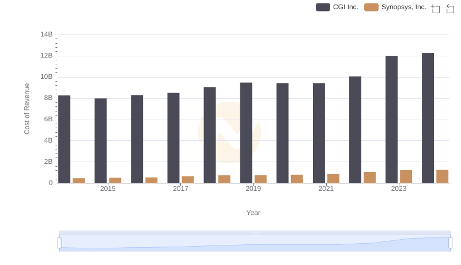Screen dimensions: 461x265
Task: Click the data zoom slider top grip bar
Action: click(255, 232)
